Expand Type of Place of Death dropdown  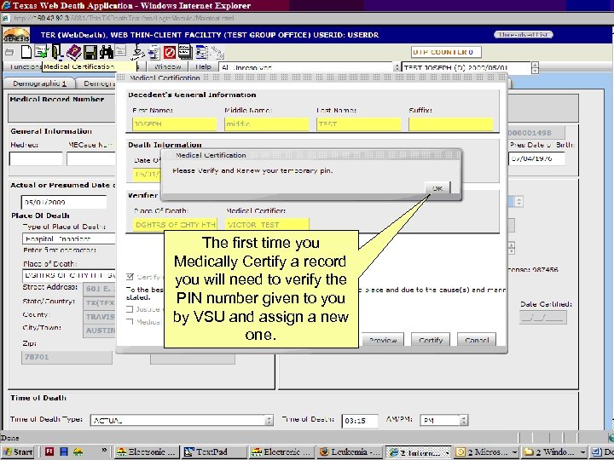point(69,239)
